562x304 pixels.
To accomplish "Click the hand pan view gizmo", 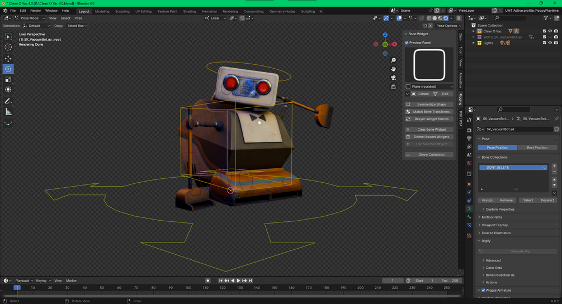I will [393, 69].
